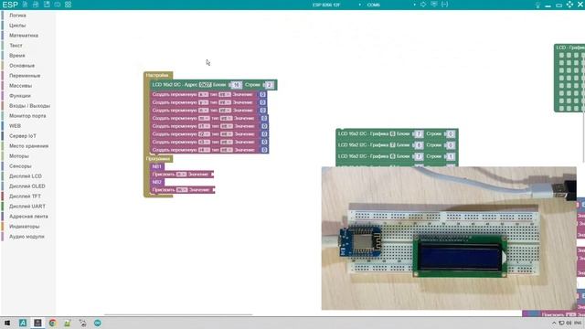Save the project with the floppy icon
This screenshot has width=585, height=329.
[47, 5]
